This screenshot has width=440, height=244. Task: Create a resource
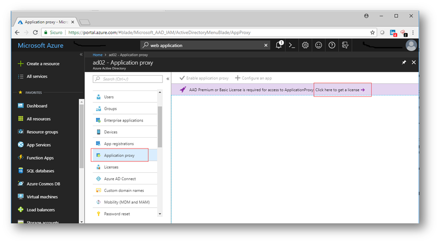[39, 63]
